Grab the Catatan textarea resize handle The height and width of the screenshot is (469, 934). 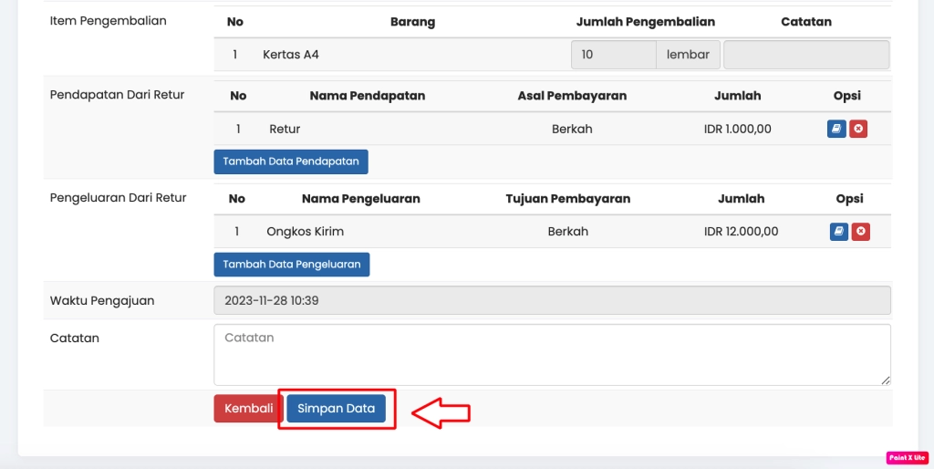[x=886, y=380]
